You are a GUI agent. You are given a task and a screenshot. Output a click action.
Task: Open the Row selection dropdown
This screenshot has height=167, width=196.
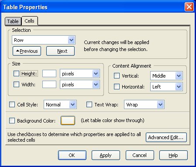44,40
